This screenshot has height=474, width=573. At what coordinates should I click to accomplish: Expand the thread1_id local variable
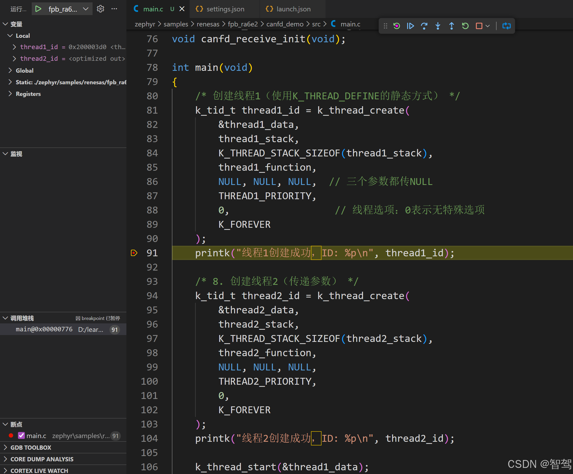pos(14,47)
